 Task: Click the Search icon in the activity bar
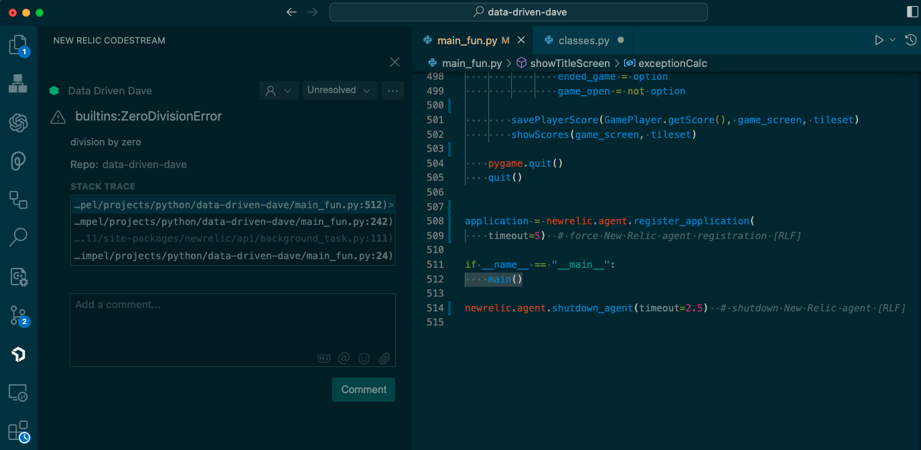18,236
